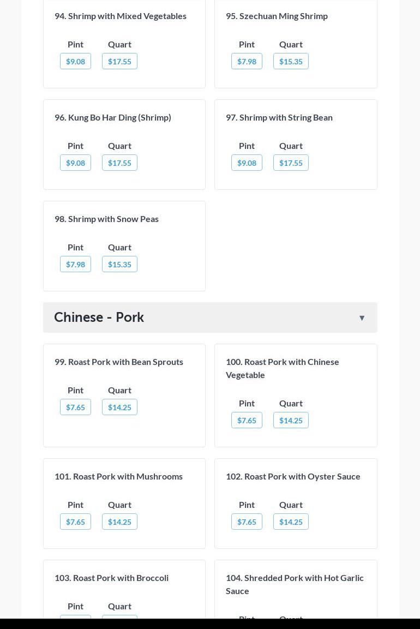Collapse the Chinese - Pork section arrow
This screenshot has width=420, height=629.
point(362,318)
